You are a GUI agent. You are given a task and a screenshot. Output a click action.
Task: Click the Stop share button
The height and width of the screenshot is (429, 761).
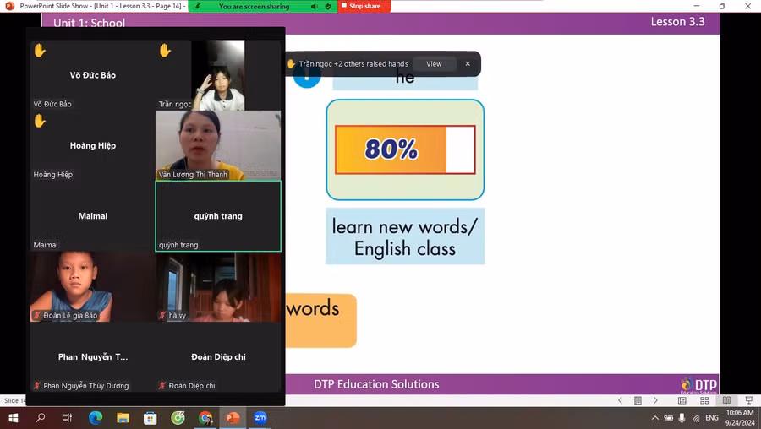[x=364, y=6]
